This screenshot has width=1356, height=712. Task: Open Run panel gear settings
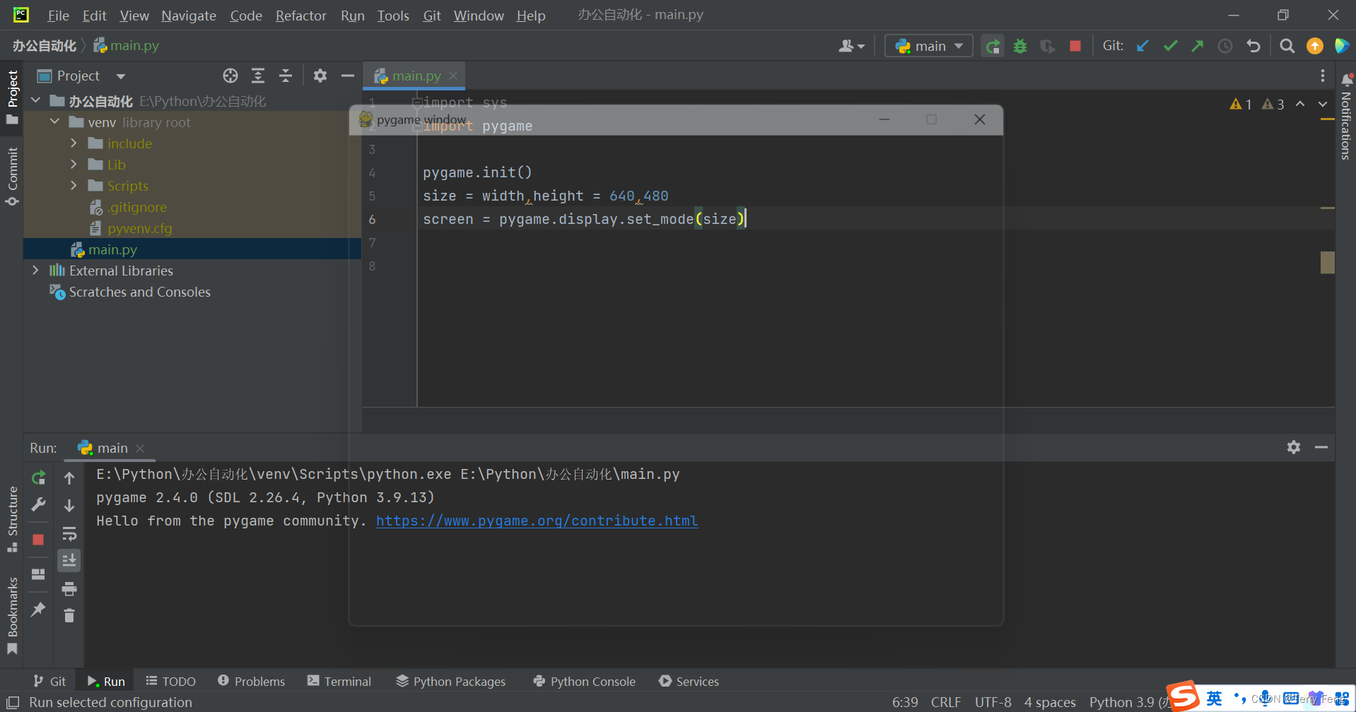click(1294, 447)
